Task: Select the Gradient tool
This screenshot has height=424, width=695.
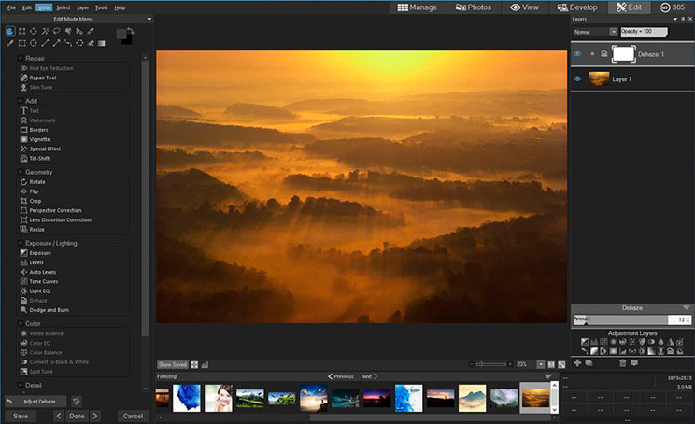Action: pyautogui.click(x=101, y=43)
